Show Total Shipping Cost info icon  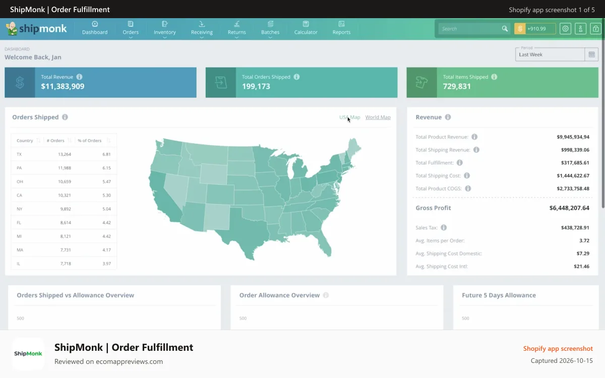(467, 175)
